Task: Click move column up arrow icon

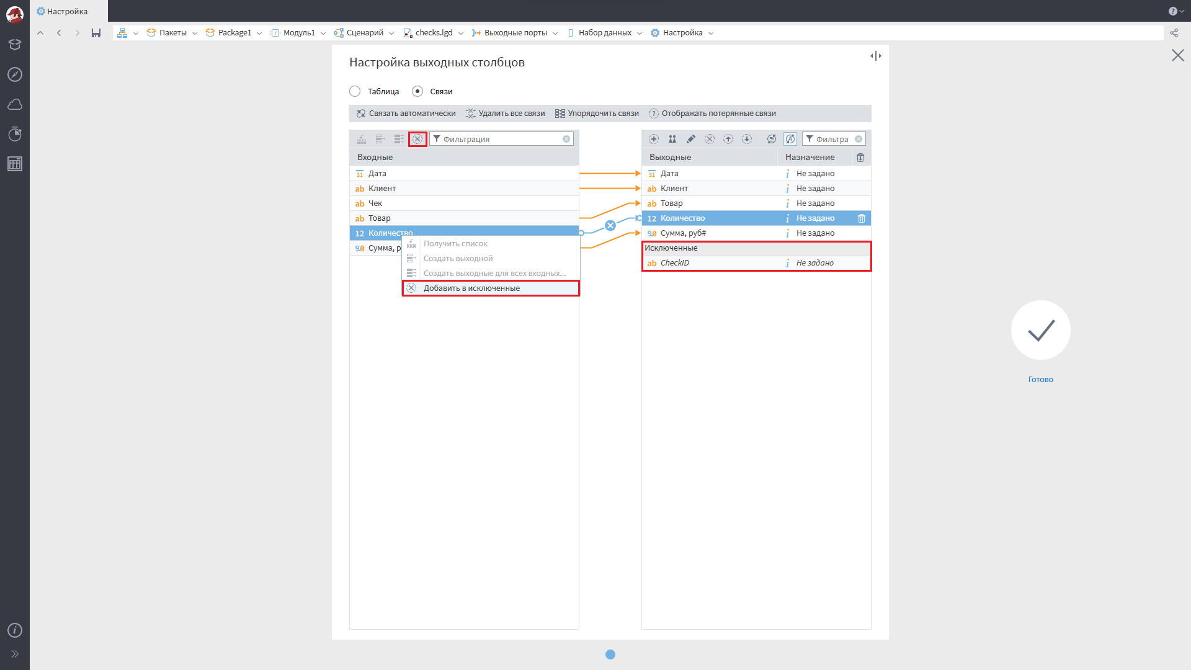Action: point(728,139)
